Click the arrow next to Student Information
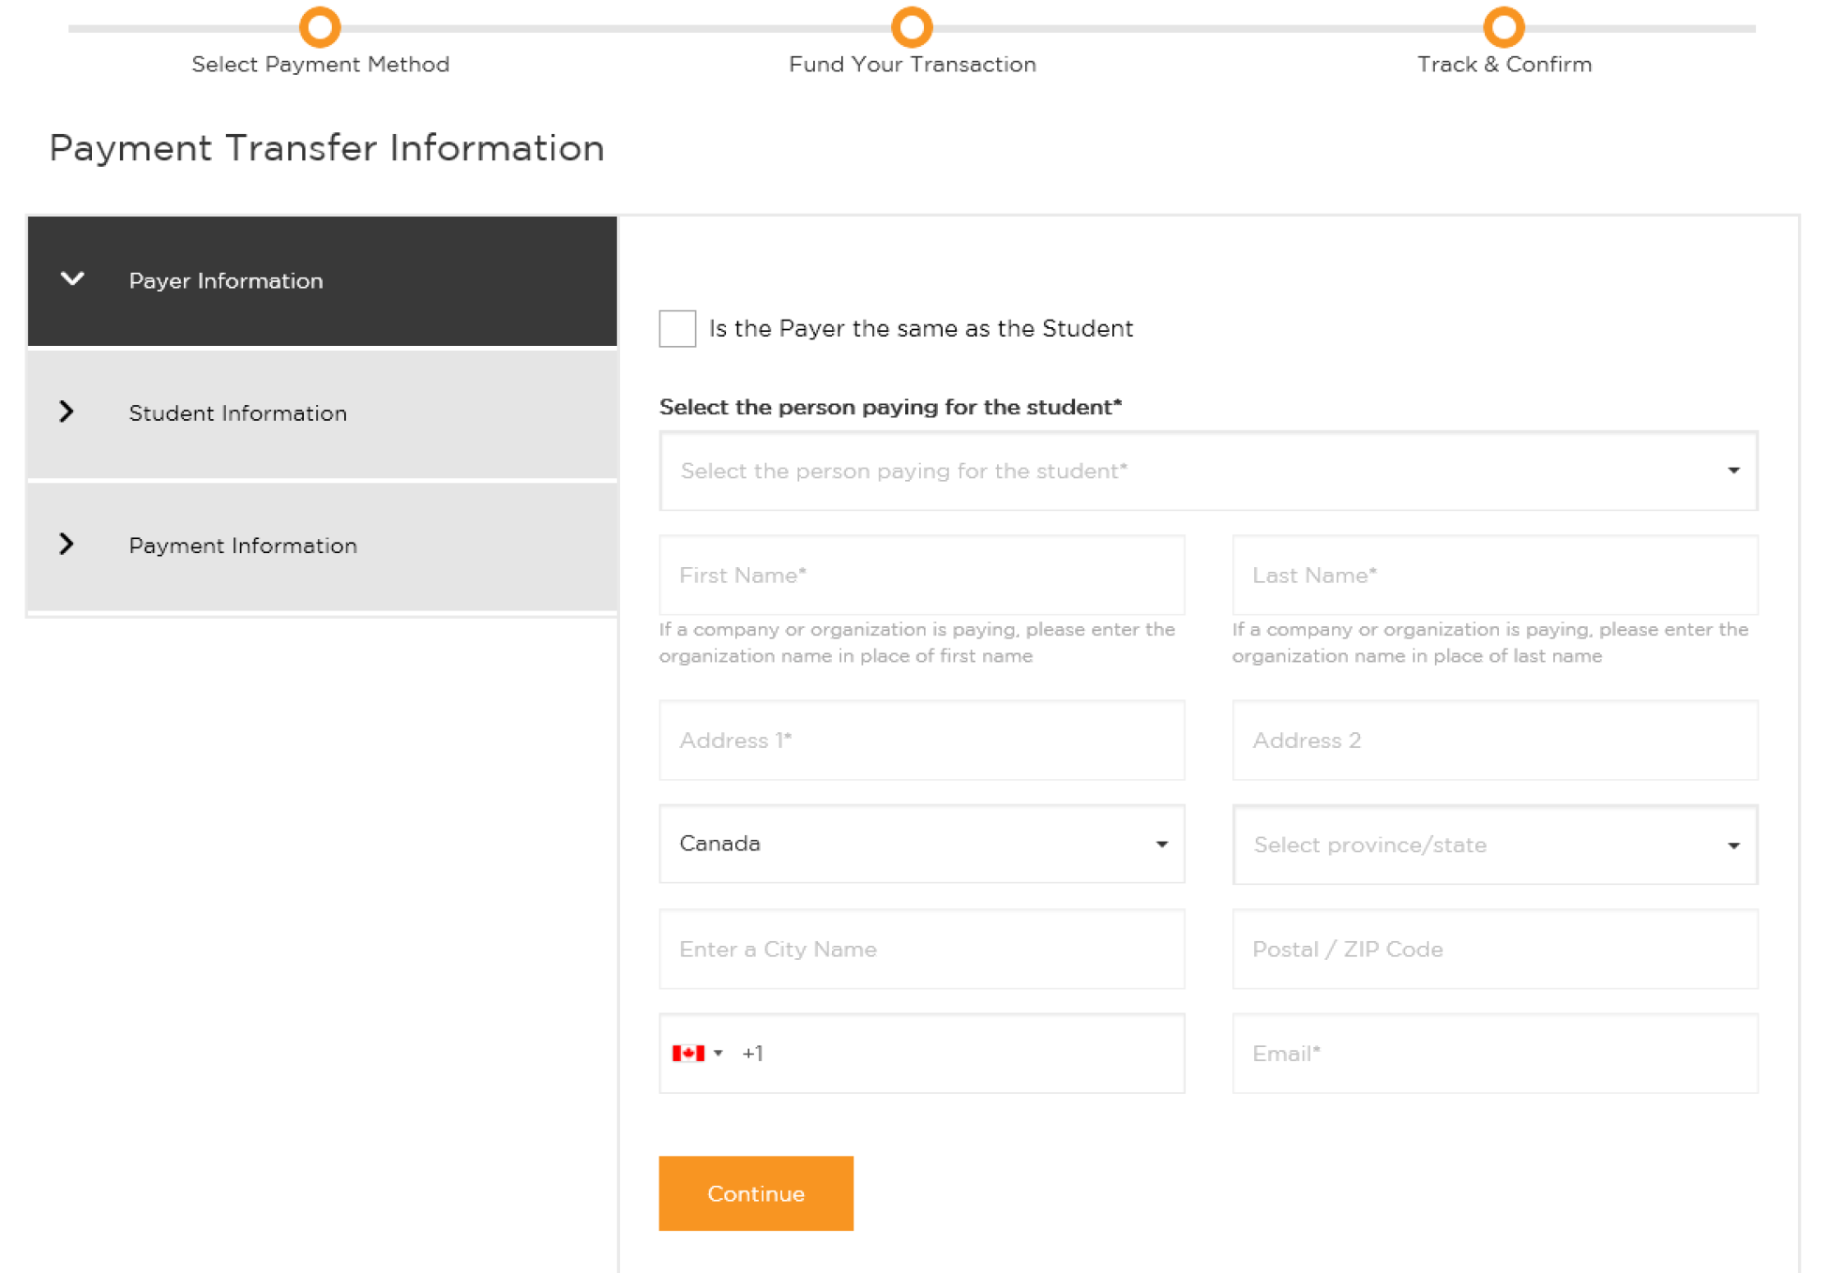Image resolution: width=1829 pixels, height=1273 pixels. click(67, 412)
